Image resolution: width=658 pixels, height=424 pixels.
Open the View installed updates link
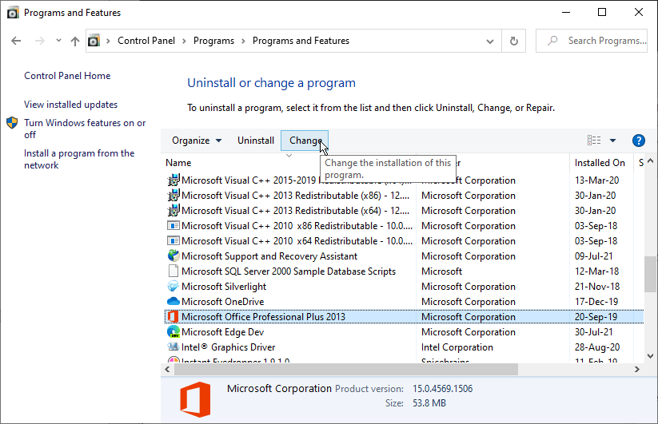[70, 105]
